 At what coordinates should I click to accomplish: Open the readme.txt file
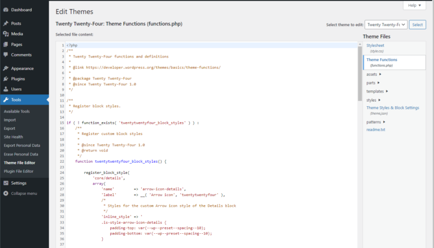pyautogui.click(x=376, y=129)
